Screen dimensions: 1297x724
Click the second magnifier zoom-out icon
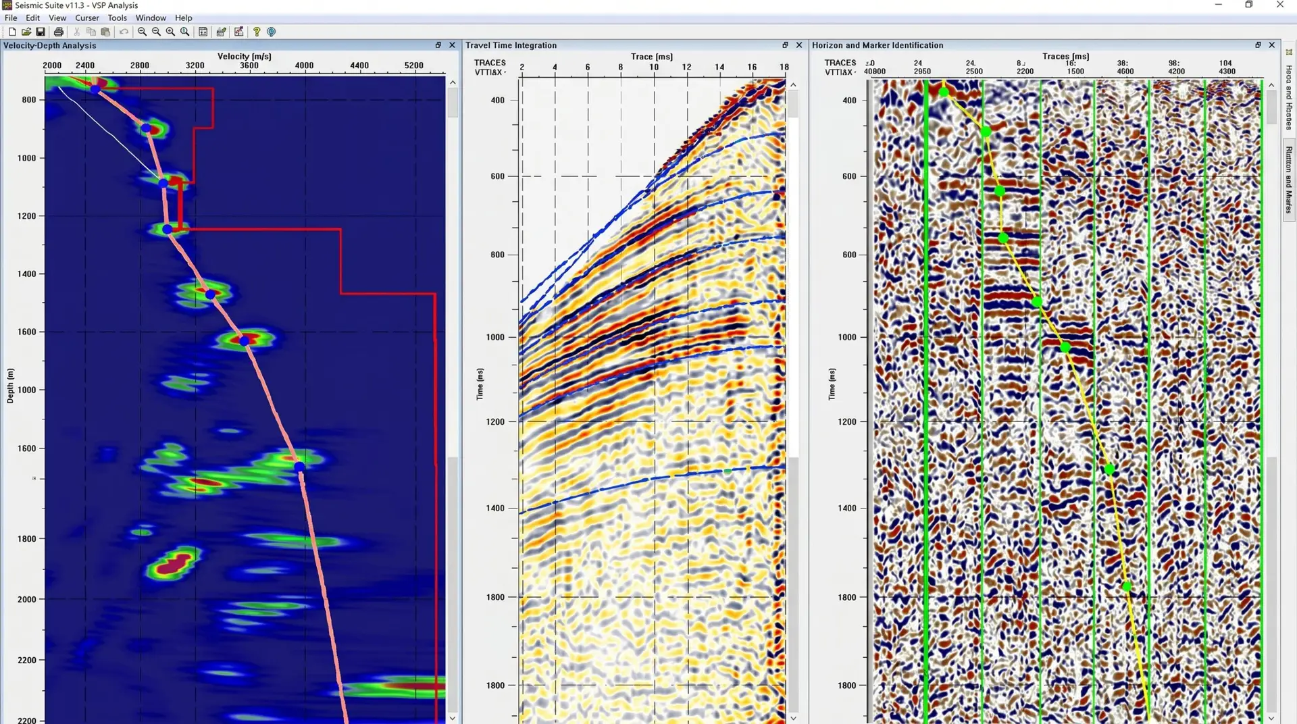click(156, 32)
